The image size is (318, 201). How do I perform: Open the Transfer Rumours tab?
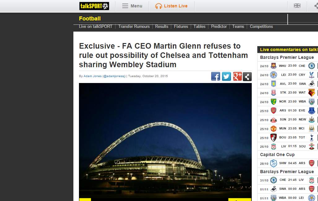134,27
